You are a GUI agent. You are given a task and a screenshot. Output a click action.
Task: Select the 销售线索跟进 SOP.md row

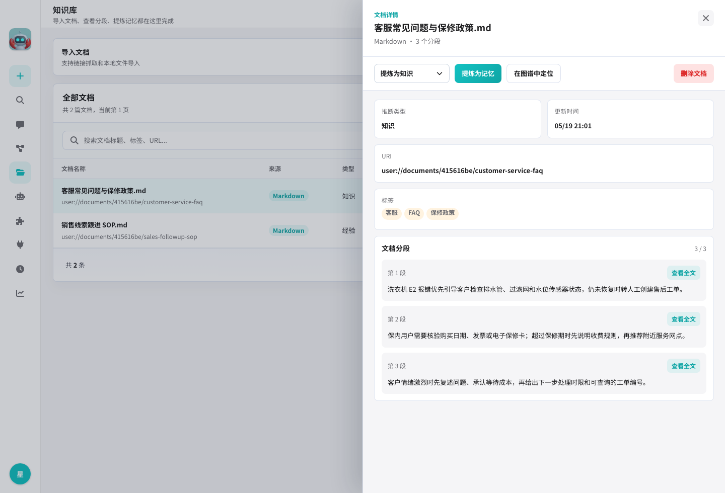tap(208, 230)
